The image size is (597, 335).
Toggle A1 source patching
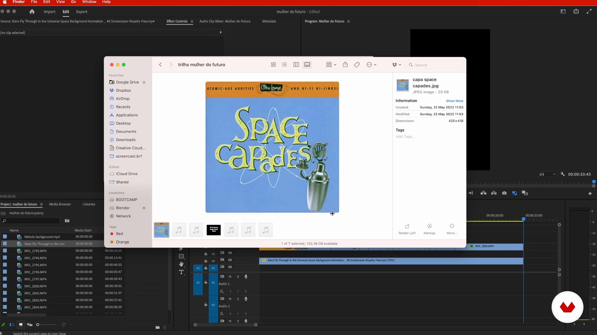[x=198, y=283]
